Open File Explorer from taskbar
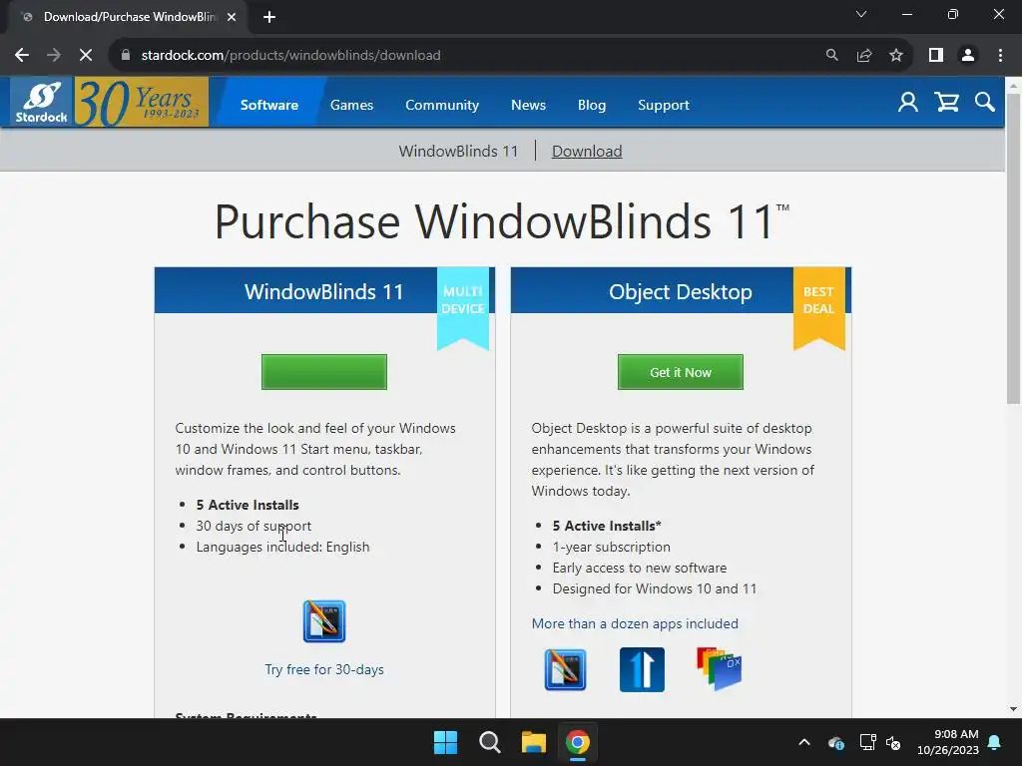The image size is (1022, 766). pos(534,742)
